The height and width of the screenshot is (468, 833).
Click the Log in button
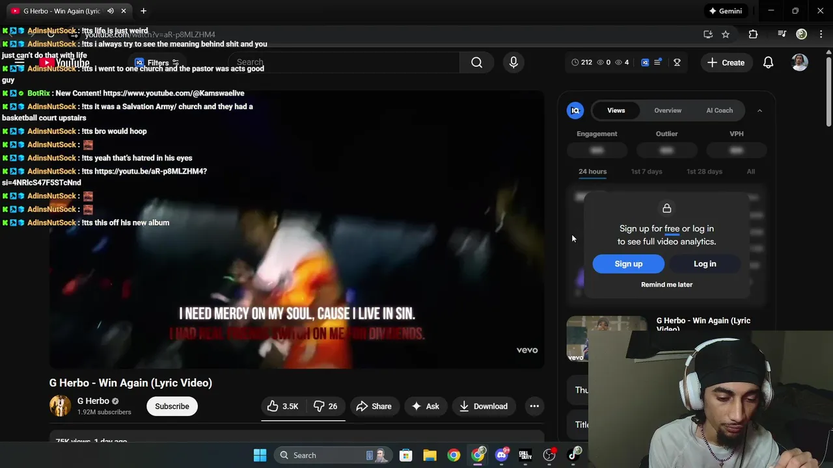705,264
